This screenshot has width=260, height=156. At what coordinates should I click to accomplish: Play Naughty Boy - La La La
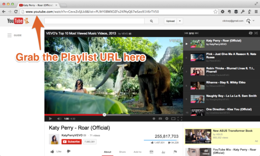(x=221, y=99)
